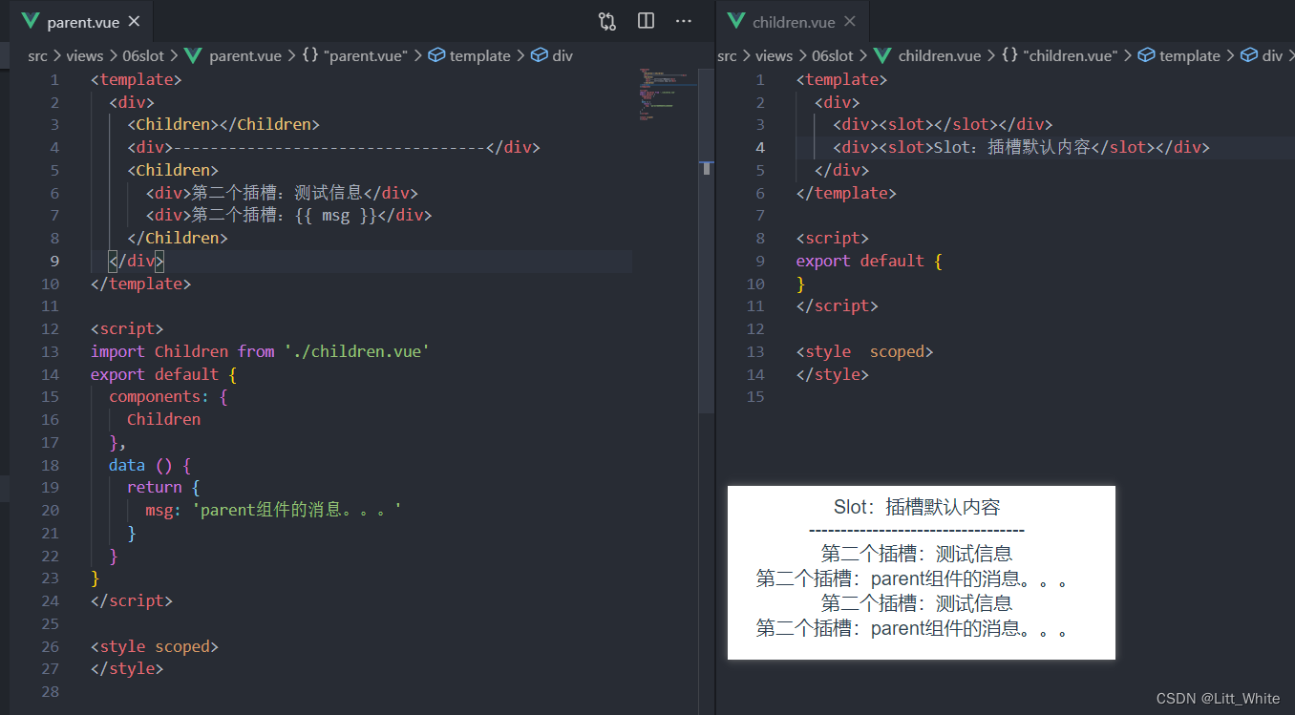This screenshot has width=1295, height=715.
Task: Click './children.vue' string in parent.vue
Action: point(357,351)
